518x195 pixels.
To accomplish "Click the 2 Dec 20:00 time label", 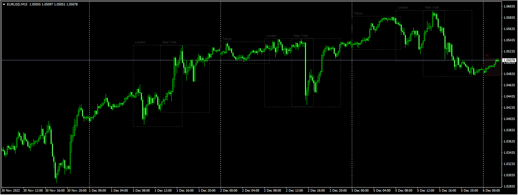I will (338, 191).
